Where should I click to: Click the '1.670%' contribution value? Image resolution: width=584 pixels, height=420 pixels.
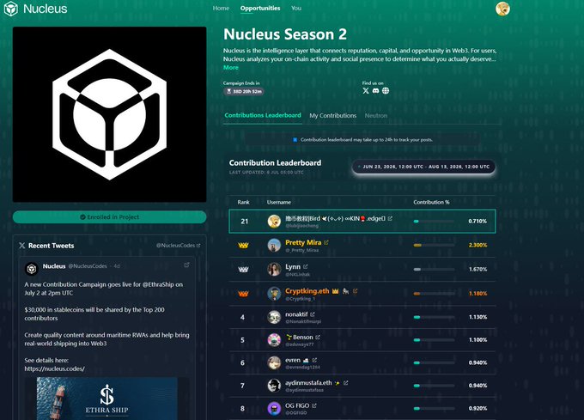click(478, 269)
